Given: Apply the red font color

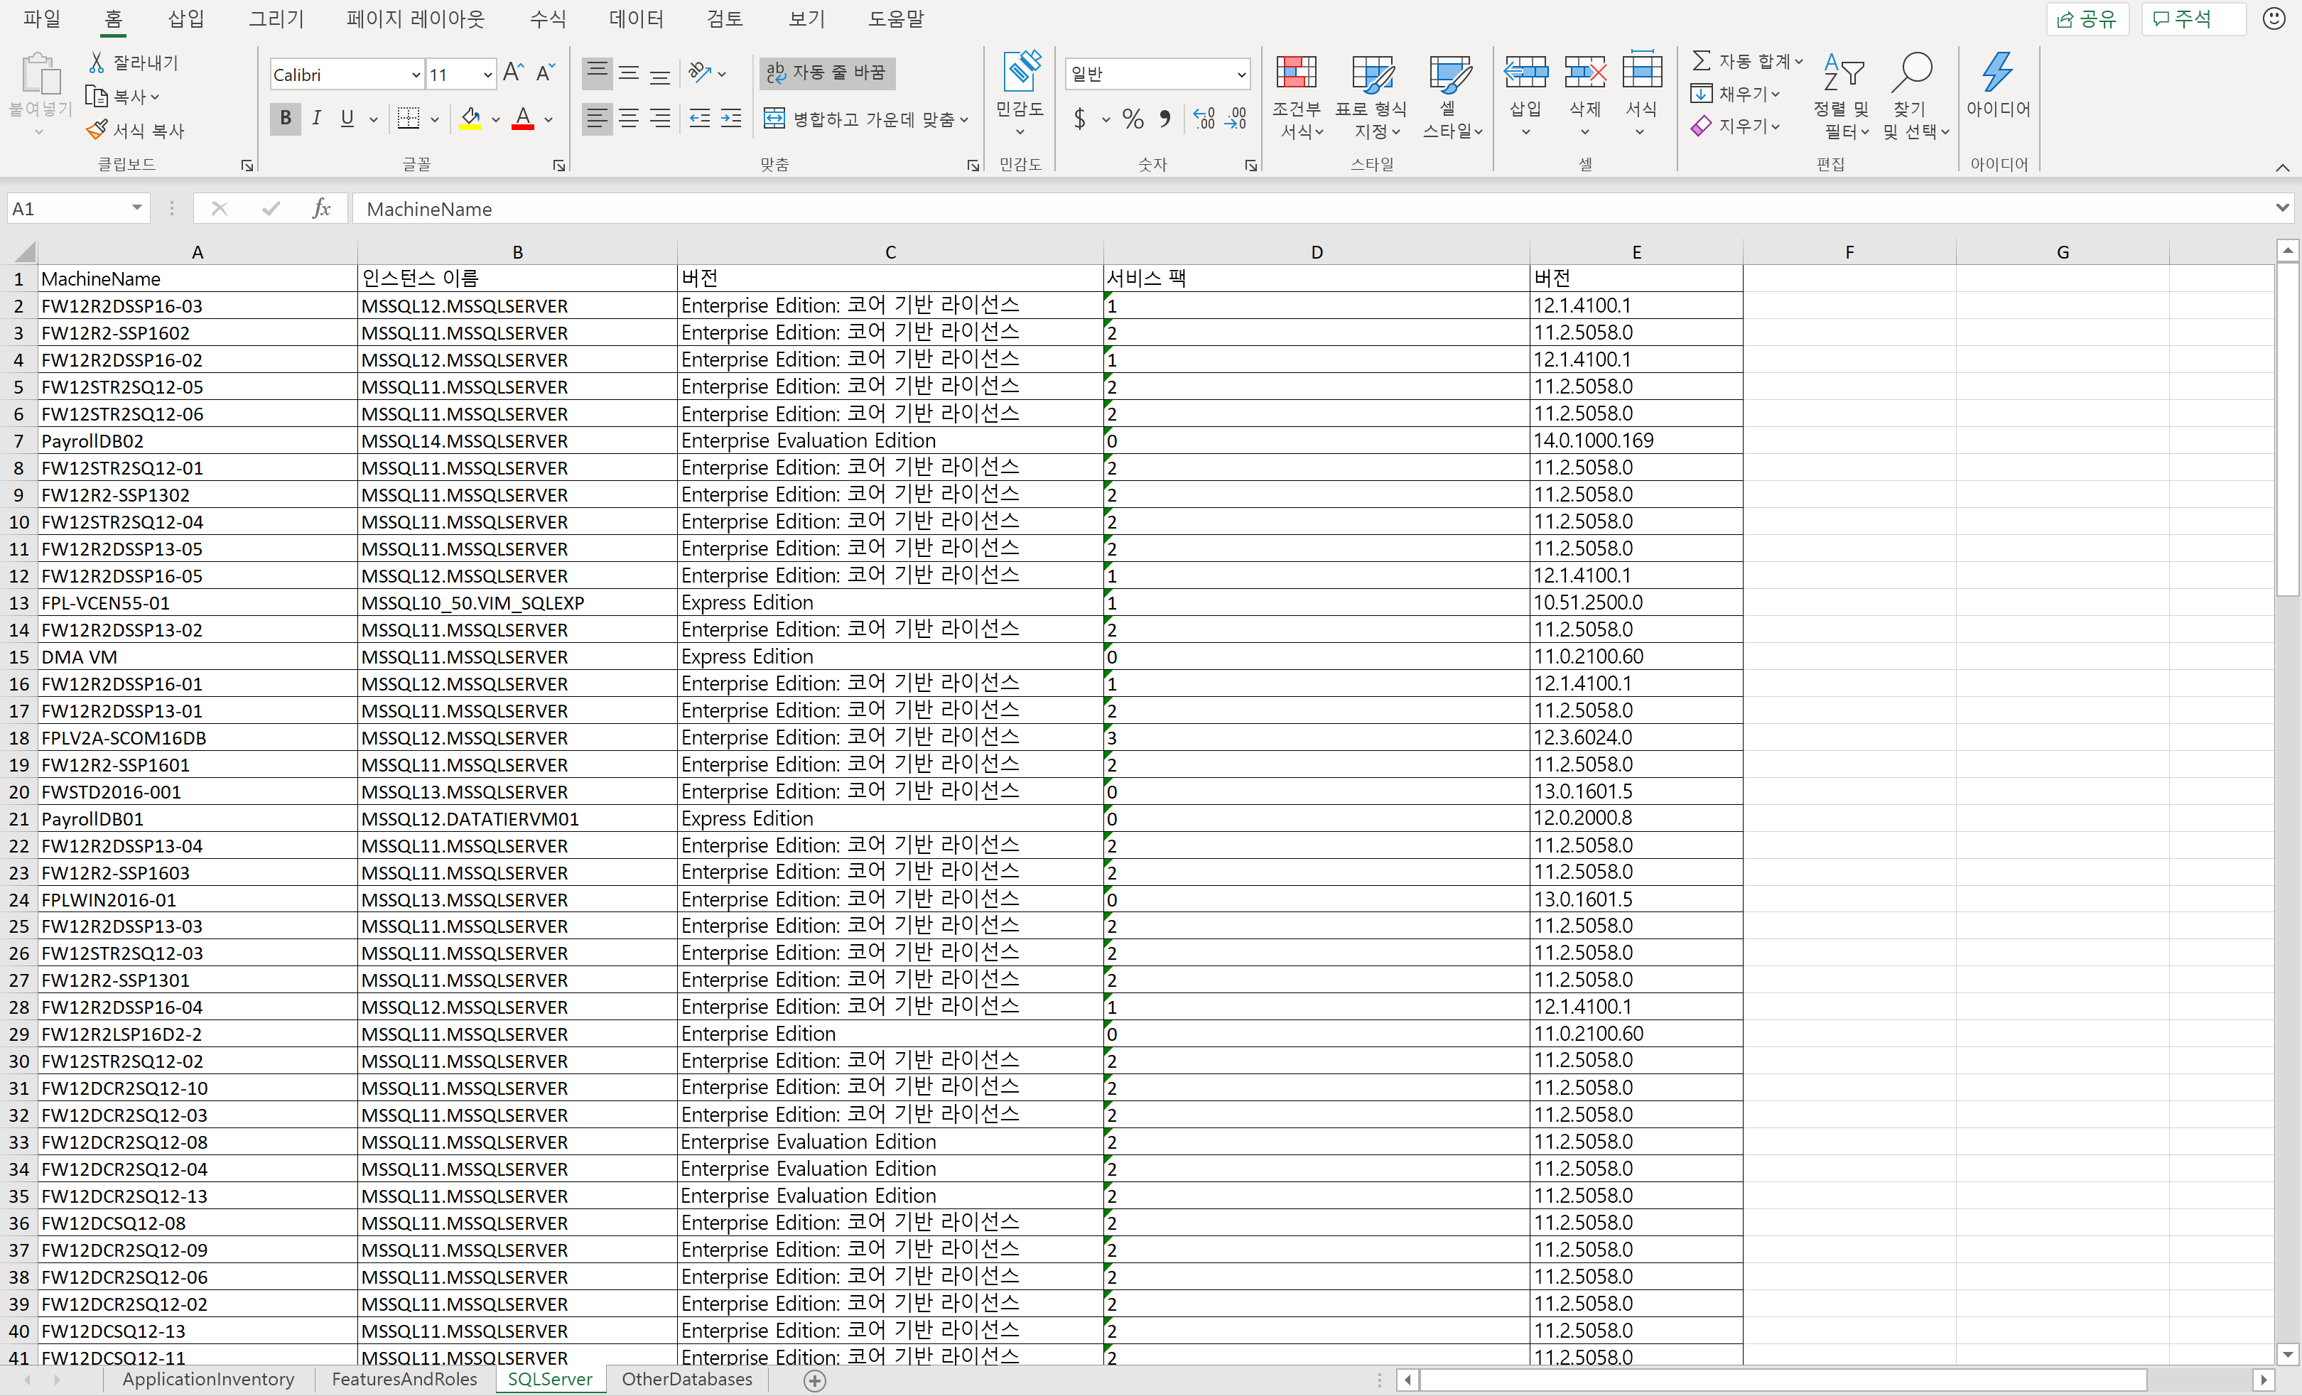Looking at the screenshot, I should click(523, 119).
